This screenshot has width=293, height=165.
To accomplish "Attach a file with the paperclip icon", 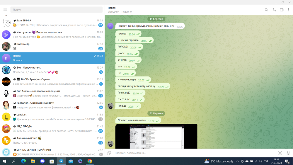I will coord(109,153).
